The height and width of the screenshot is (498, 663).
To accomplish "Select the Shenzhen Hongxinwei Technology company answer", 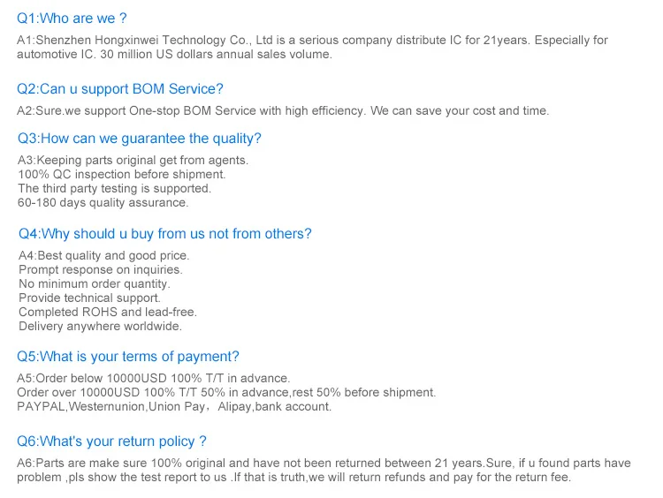I will pos(312,47).
